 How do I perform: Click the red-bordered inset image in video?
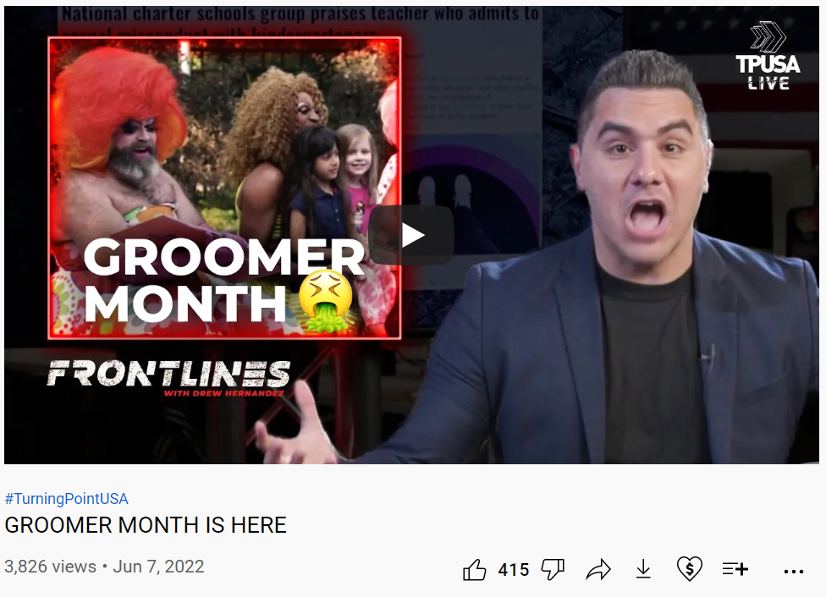tap(224, 188)
